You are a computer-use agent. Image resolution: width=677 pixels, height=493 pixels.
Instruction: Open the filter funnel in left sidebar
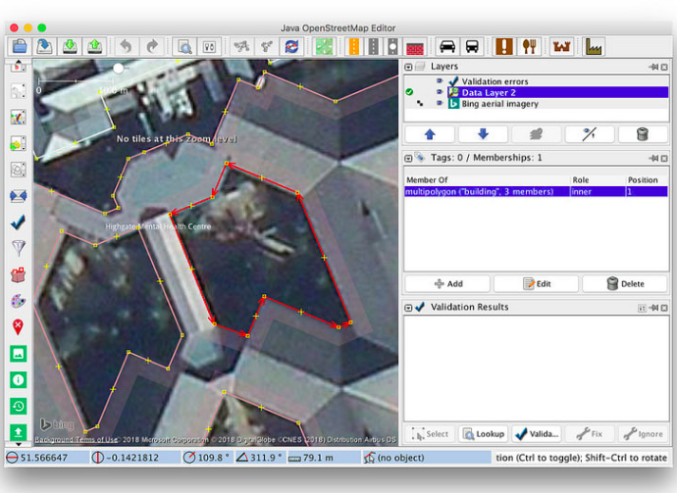pyautogui.click(x=18, y=248)
